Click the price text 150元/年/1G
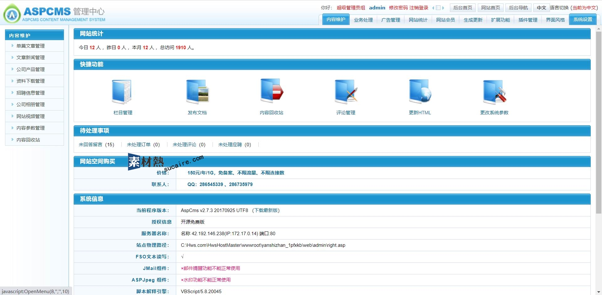The image size is (602, 295). coord(201,173)
